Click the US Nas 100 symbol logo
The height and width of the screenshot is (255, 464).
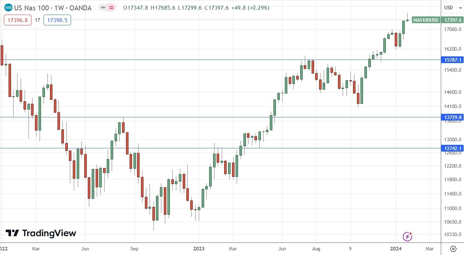pos(8,7)
